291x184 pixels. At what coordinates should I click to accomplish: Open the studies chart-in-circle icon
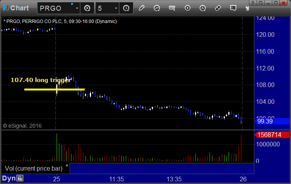157,8
